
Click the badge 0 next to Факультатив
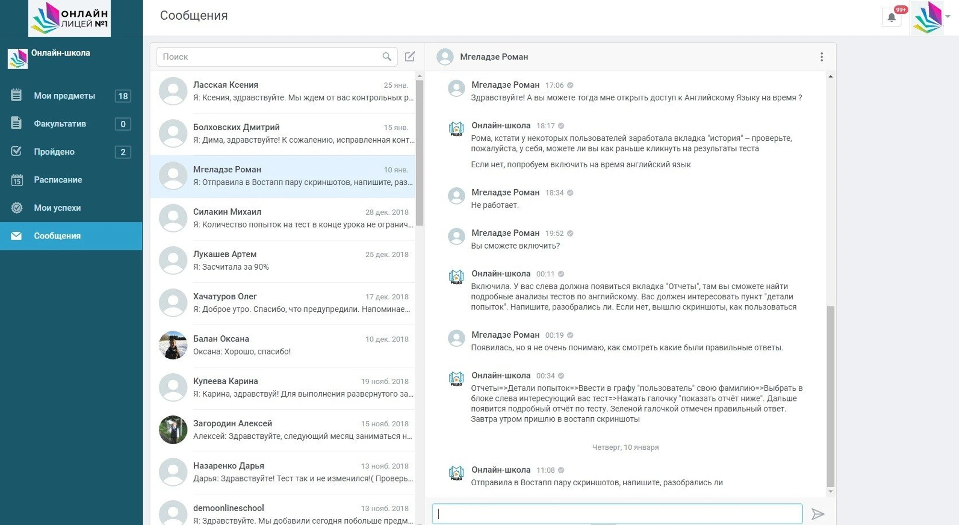pyautogui.click(x=123, y=124)
